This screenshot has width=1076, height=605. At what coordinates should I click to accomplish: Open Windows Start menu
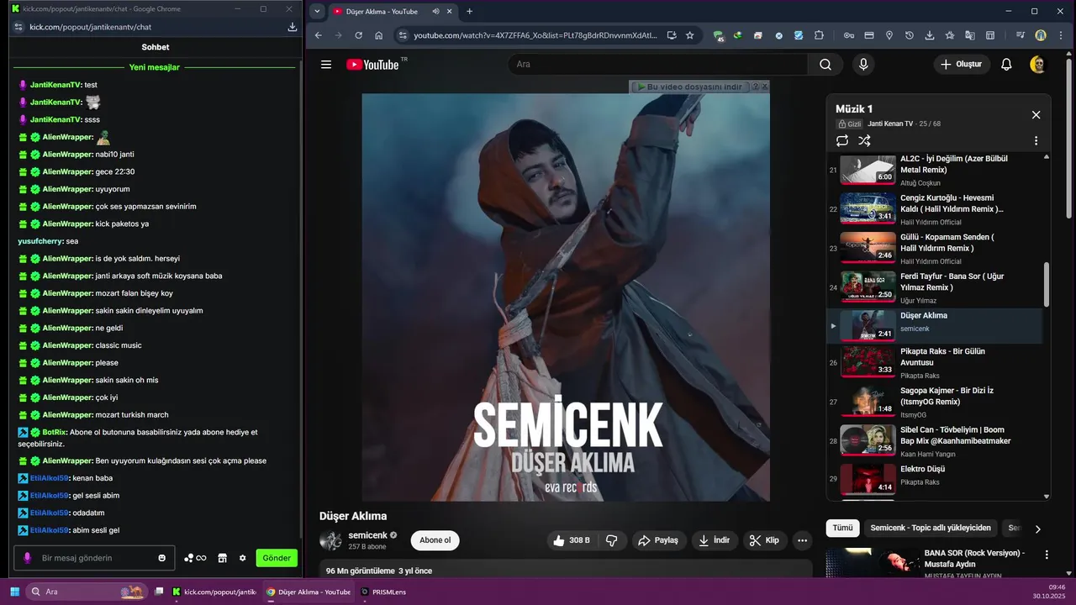(x=14, y=592)
